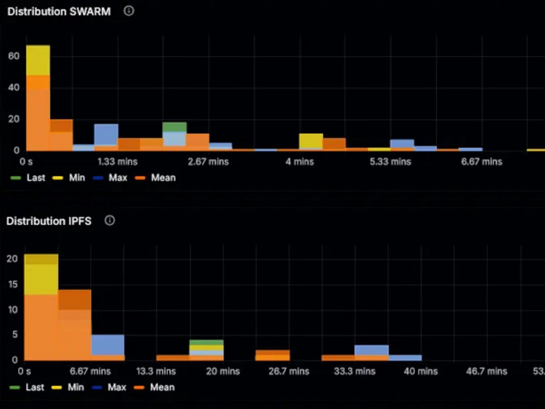Image resolution: width=545 pixels, height=409 pixels.
Task: Click the info icon on Distribution IPFS panel
Action: point(109,220)
